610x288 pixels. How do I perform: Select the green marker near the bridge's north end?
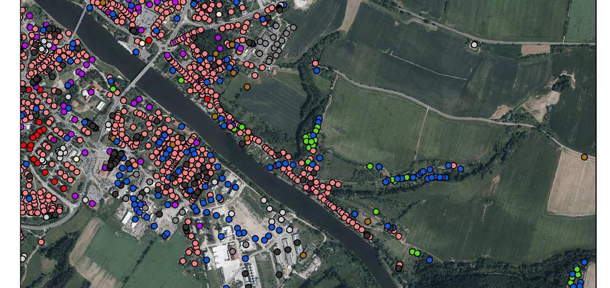click(181, 80)
